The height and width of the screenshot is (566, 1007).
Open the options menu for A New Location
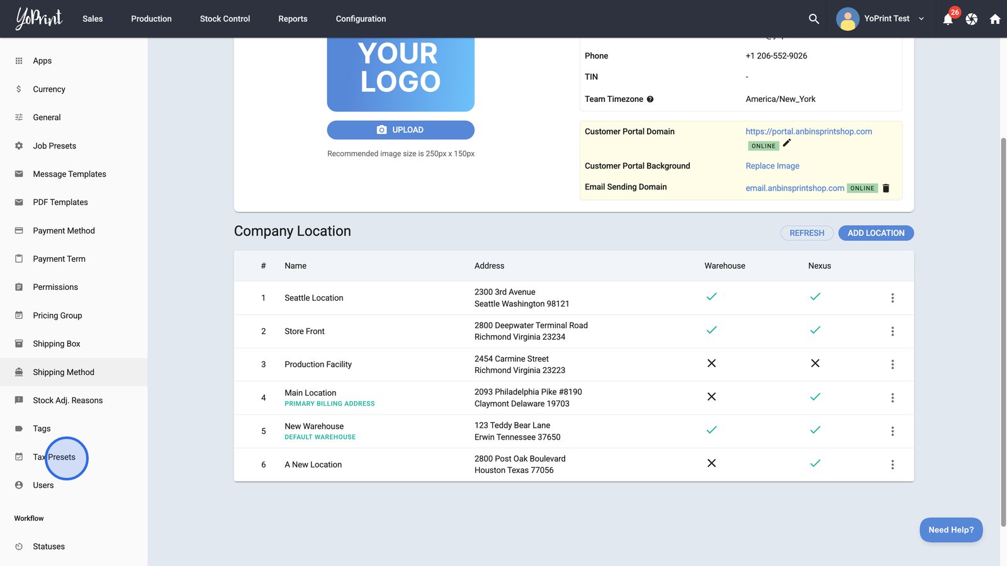tap(892, 465)
